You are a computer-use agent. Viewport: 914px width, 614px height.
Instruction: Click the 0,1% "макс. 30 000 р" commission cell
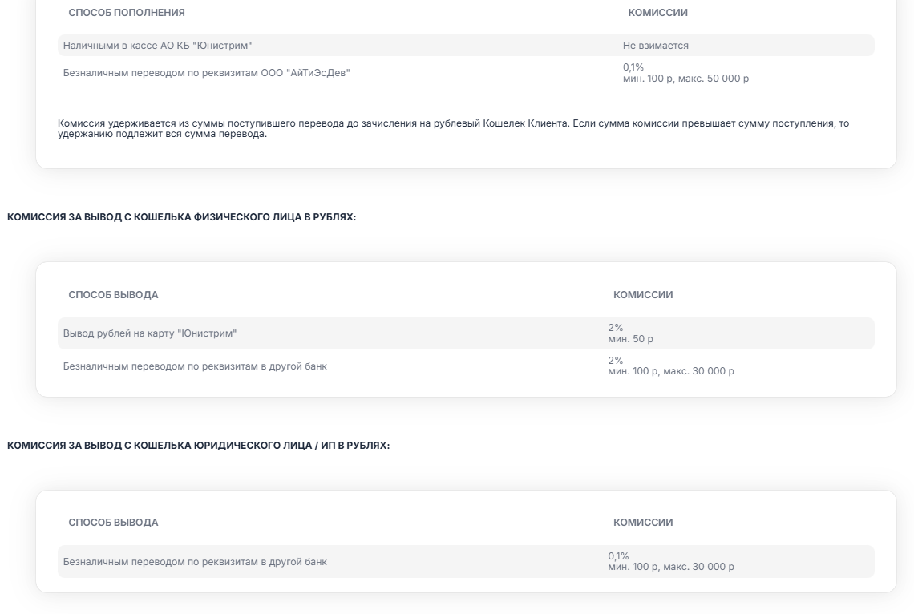670,562
